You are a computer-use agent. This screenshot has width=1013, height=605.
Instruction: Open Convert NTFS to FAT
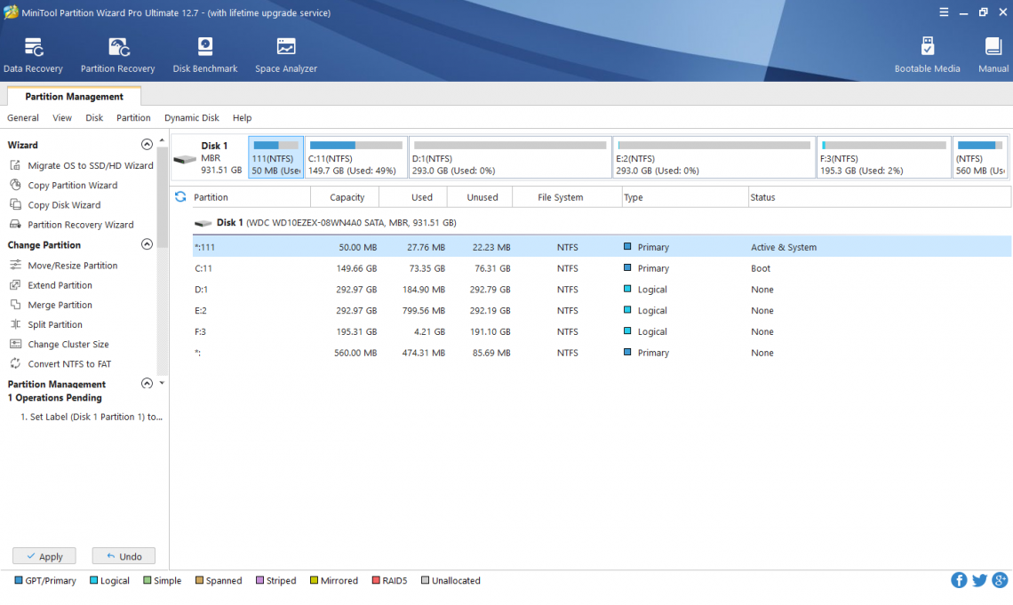[69, 363]
